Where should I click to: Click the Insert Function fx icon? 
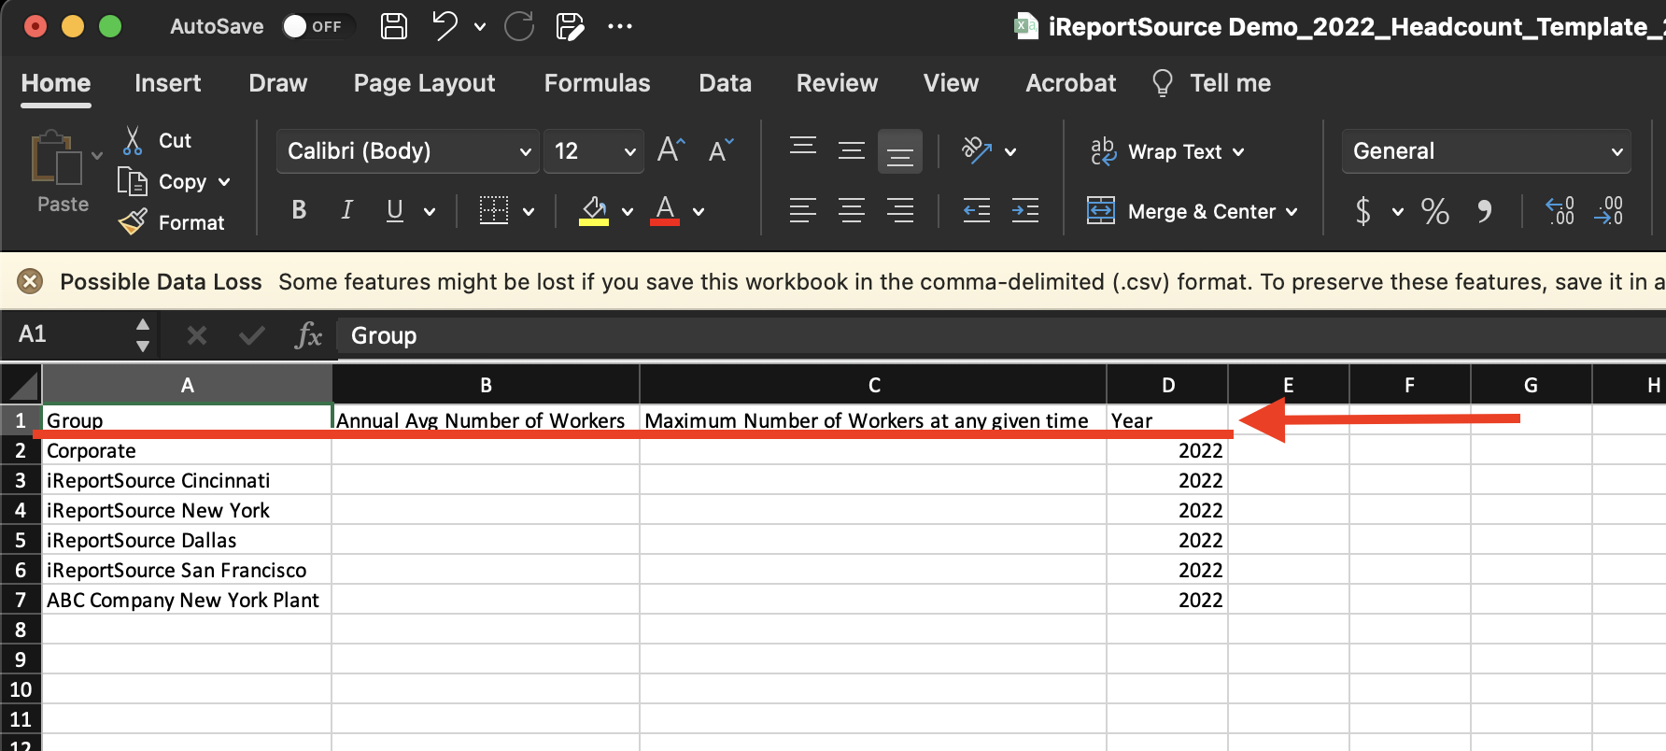point(308,335)
